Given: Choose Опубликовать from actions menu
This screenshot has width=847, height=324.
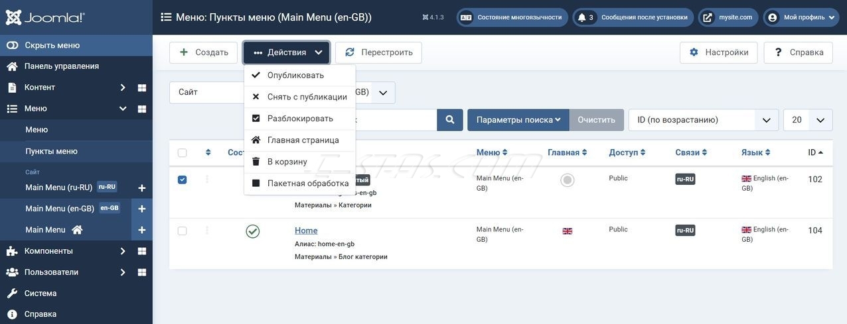Looking at the screenshot, I should [300, 76].
